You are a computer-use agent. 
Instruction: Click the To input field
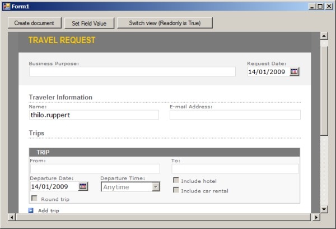[x=235, y=168]
